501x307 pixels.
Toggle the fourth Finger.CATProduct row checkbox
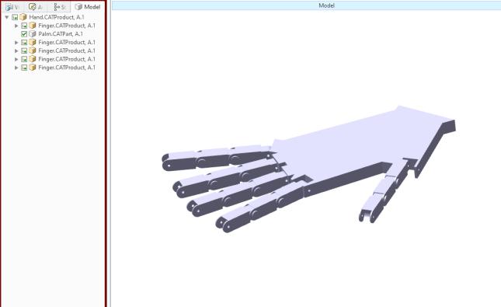24,59
